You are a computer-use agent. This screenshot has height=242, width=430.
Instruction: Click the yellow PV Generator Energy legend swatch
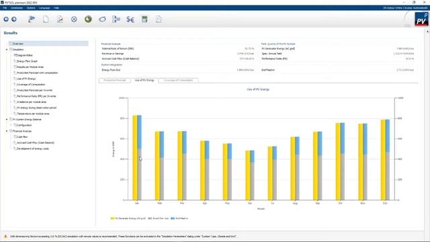pyautogui.click(x=112, y=218)
